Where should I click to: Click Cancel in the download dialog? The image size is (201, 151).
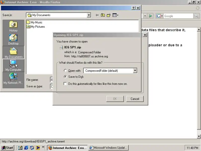click(135, 99)
